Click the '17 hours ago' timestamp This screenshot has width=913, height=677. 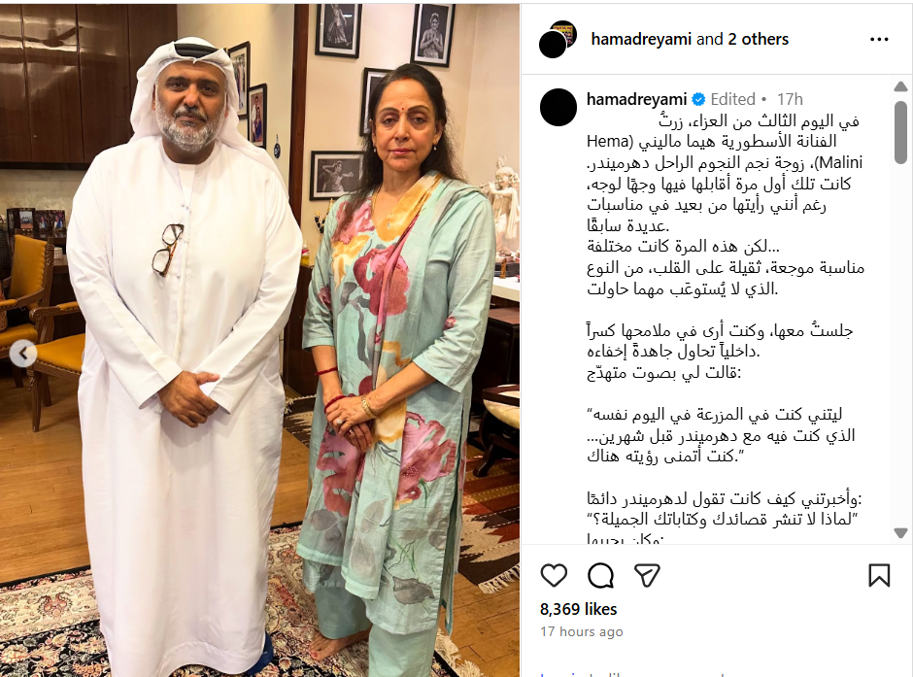click(x=581, y=631)
